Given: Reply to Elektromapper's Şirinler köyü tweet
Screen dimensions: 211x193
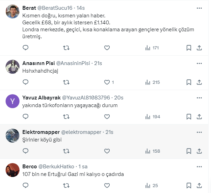Looking at the screenshot, I should click(x=25, y=151).
